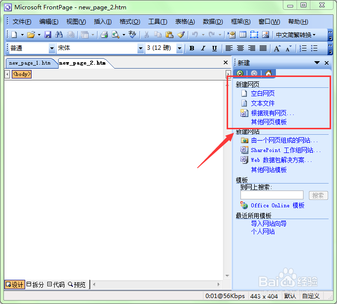
Task: Click the Paste clipboard icon
Action: point(169,35)
